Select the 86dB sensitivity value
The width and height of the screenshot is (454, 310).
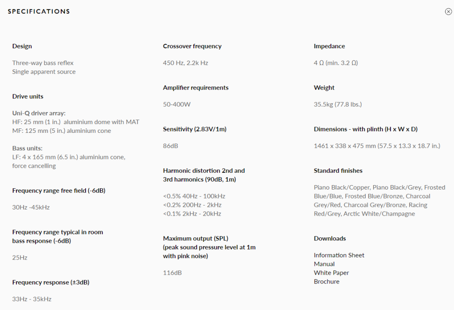coord(170,146)
